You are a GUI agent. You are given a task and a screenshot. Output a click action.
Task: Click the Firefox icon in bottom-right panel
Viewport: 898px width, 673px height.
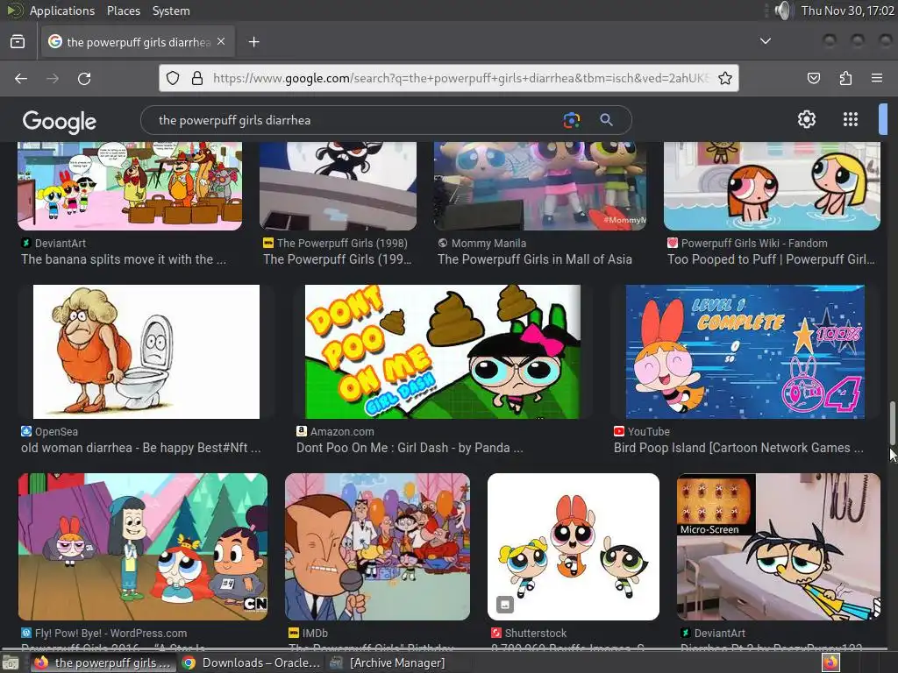pyautogui.click(x=830, y=662)
